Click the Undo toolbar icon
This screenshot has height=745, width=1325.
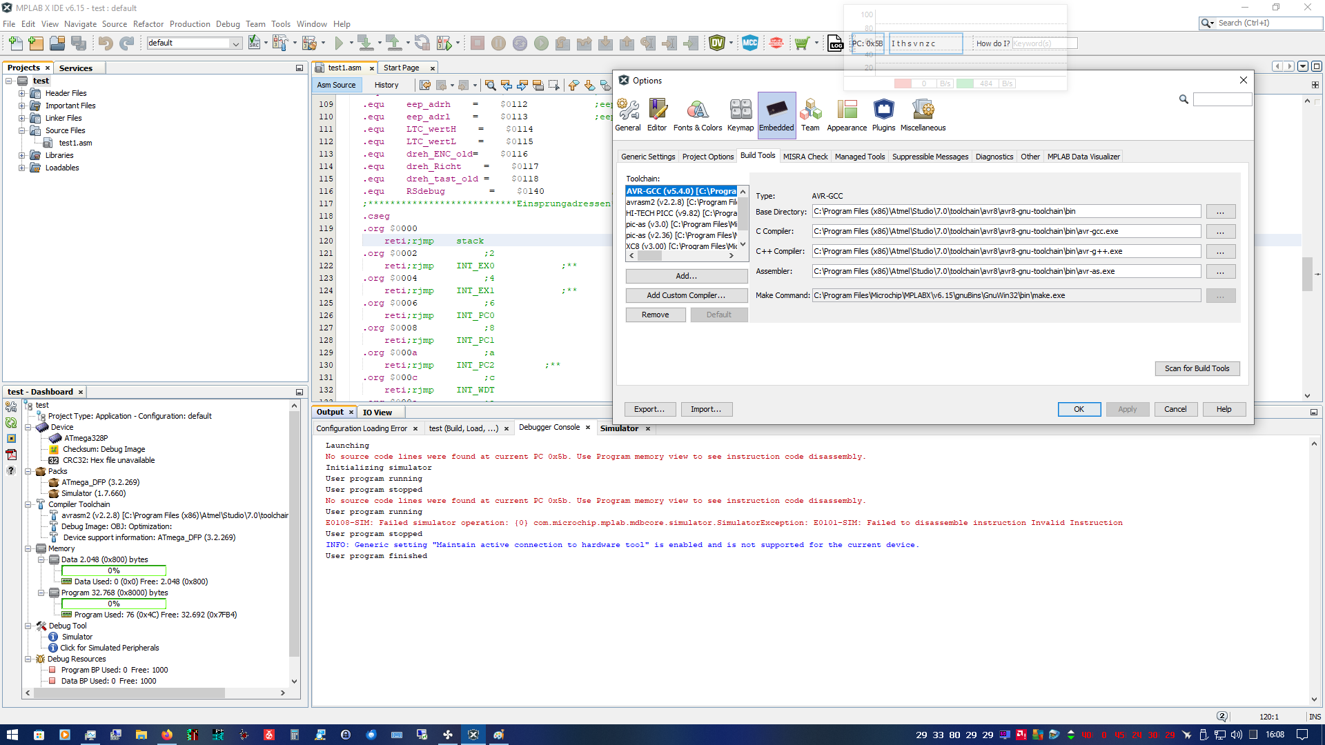click(x=106, y=43)
